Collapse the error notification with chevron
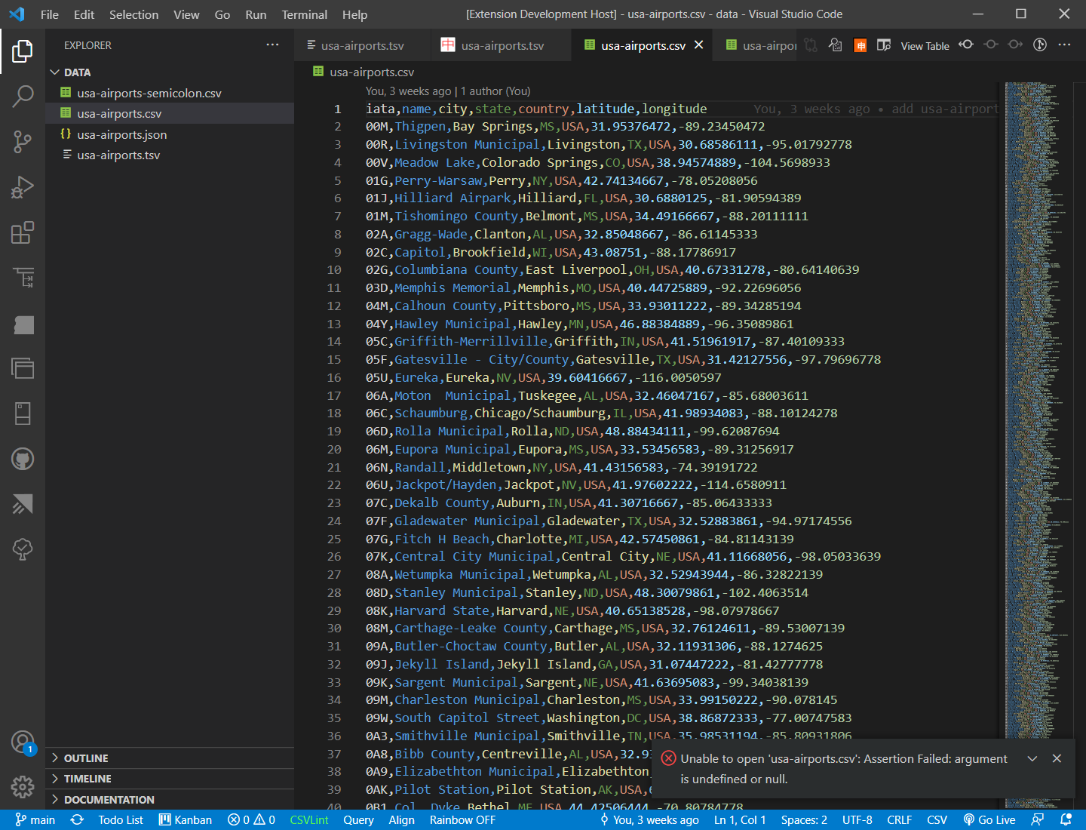 [1032, 758]
